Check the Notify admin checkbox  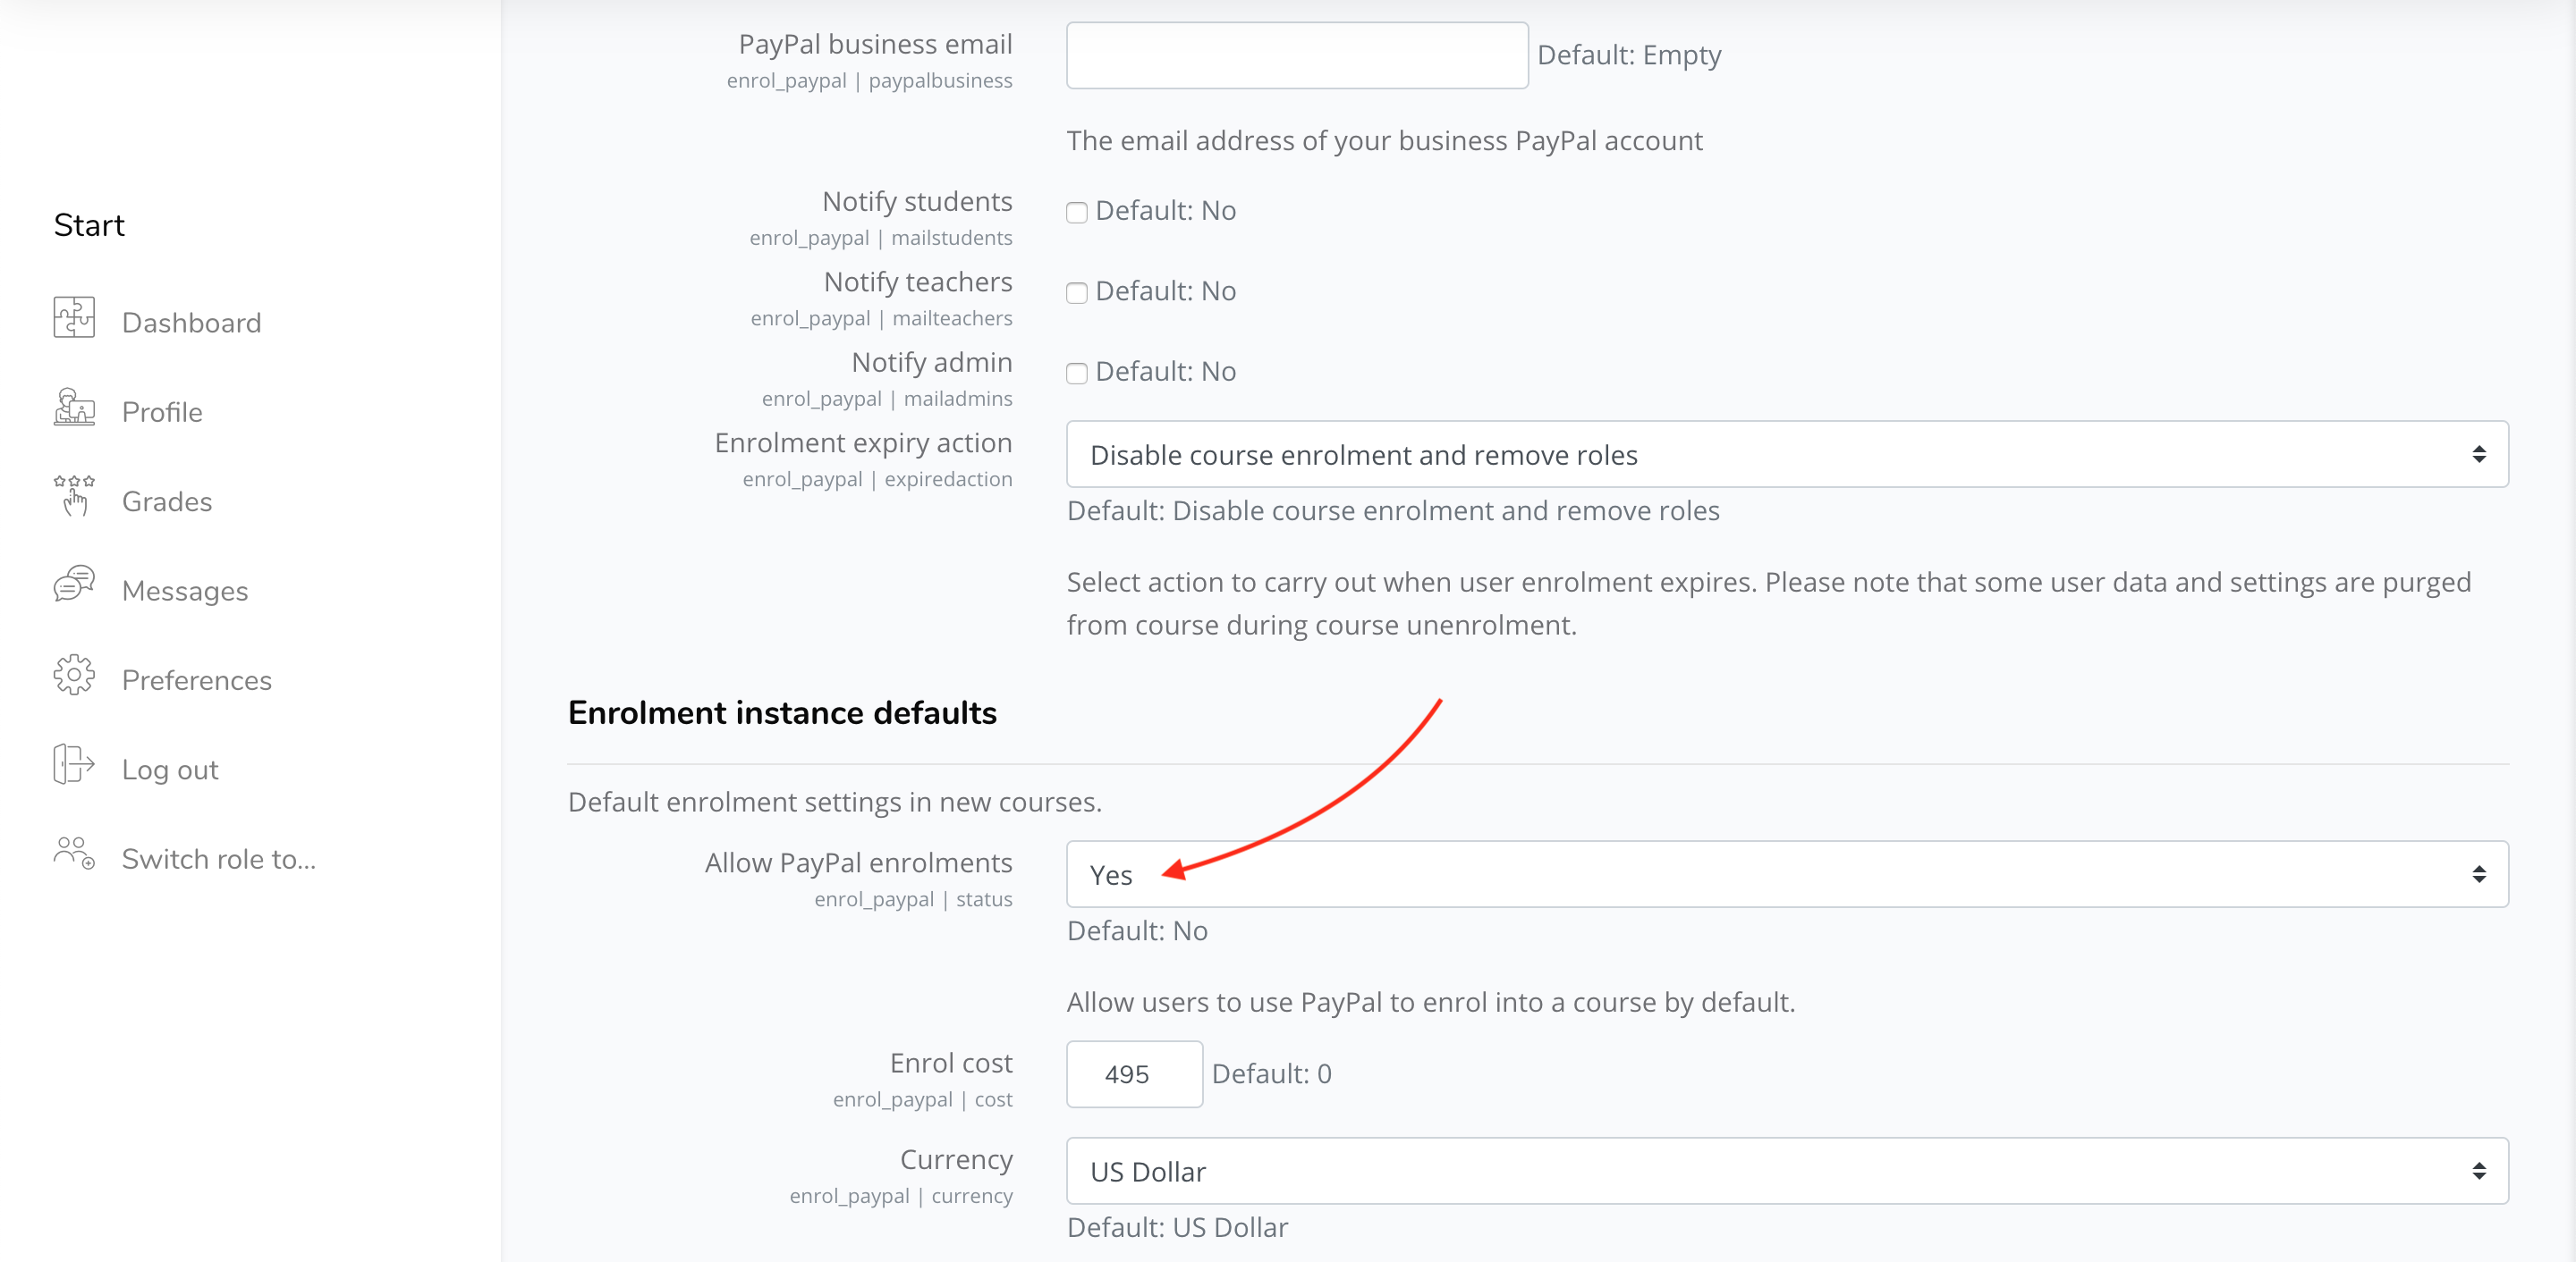pyautogui.click(x=1077, y=374)
